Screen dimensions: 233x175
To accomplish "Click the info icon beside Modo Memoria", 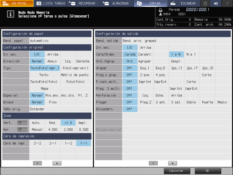I will (10, 14).
